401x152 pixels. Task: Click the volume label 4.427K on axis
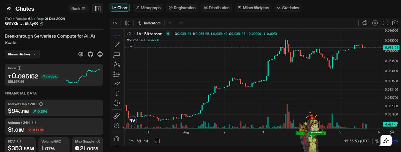(390, 124)
